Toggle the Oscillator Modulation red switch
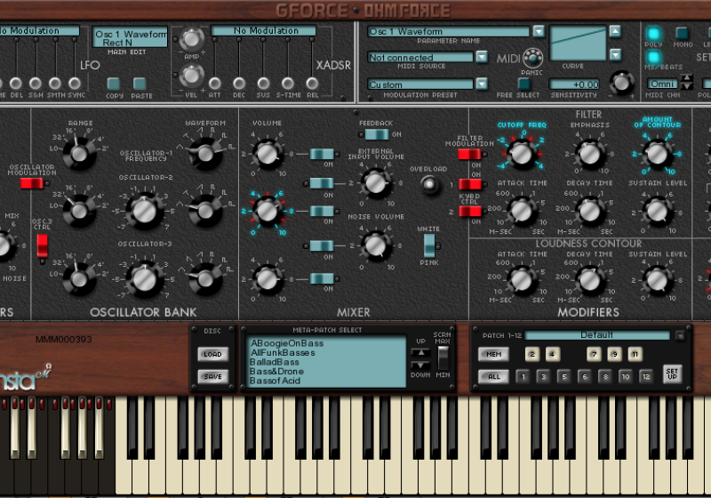 click(32, 183)
